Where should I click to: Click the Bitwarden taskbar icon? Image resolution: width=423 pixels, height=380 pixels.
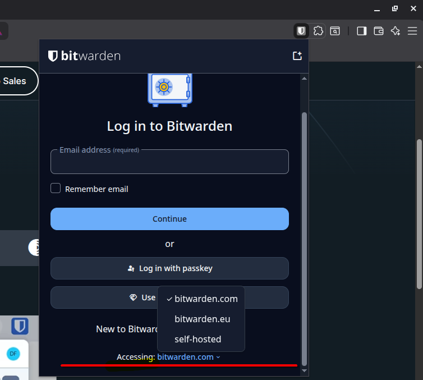coord(20,326)
